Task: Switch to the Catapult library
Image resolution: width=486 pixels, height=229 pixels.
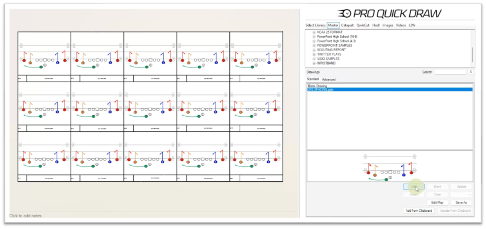Action: [347, 25]
